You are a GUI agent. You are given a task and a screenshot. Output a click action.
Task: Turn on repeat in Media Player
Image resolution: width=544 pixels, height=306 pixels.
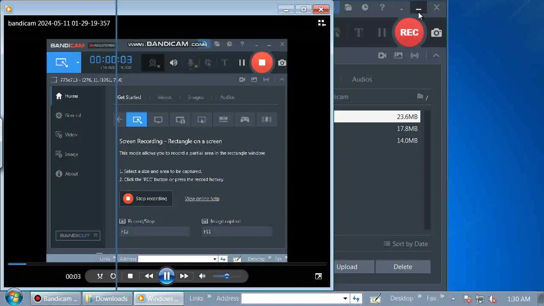pyautogui.click(x=113, y=276)
